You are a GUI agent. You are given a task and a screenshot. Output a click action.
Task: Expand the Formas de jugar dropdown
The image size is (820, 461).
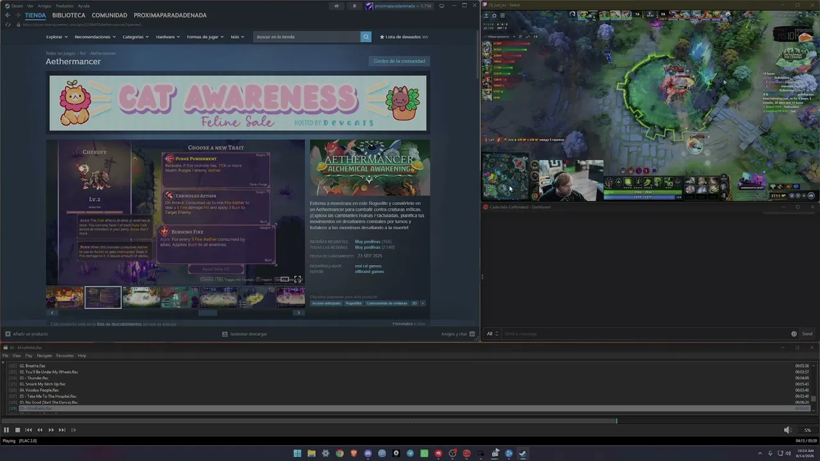[206, 37]
